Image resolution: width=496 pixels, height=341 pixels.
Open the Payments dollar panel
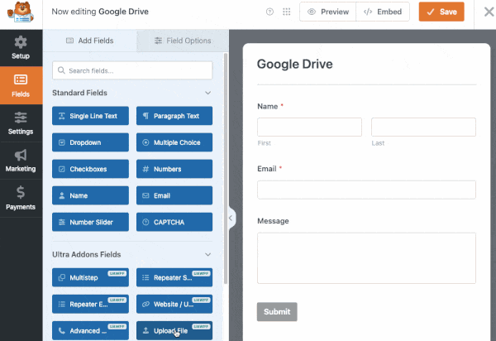[21, 199]
